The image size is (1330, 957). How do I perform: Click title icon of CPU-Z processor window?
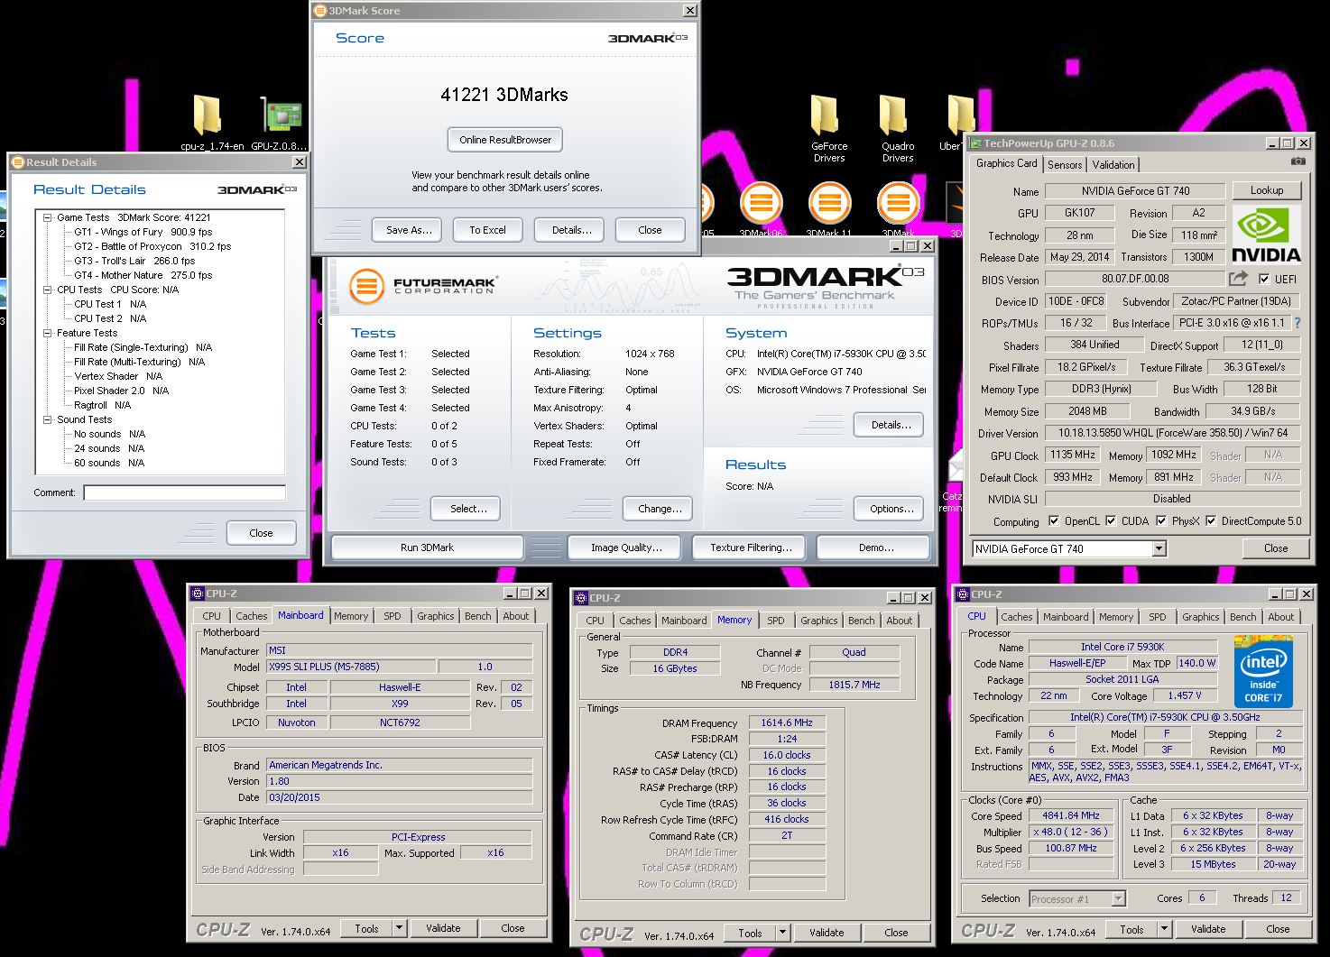pos(963,594)
